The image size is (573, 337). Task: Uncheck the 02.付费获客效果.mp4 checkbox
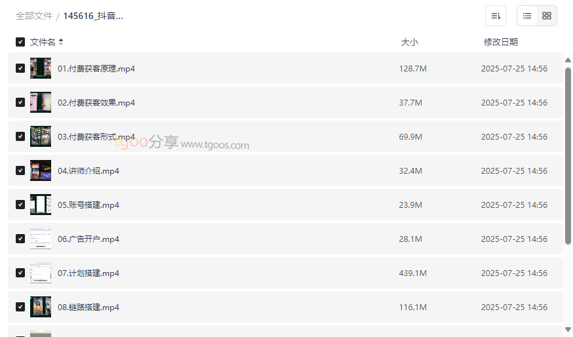click(20, 103)
